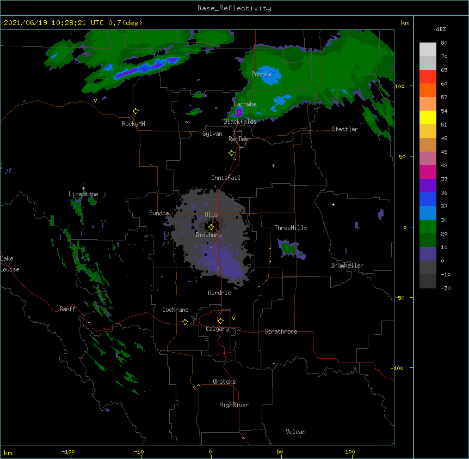
Task: Click the yellow V marker northwest of RockyMH
Action: [95, 100]
